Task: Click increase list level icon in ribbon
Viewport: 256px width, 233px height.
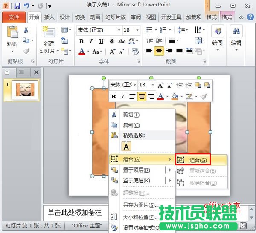Action: pyautogui.click(x=159, y=40)
